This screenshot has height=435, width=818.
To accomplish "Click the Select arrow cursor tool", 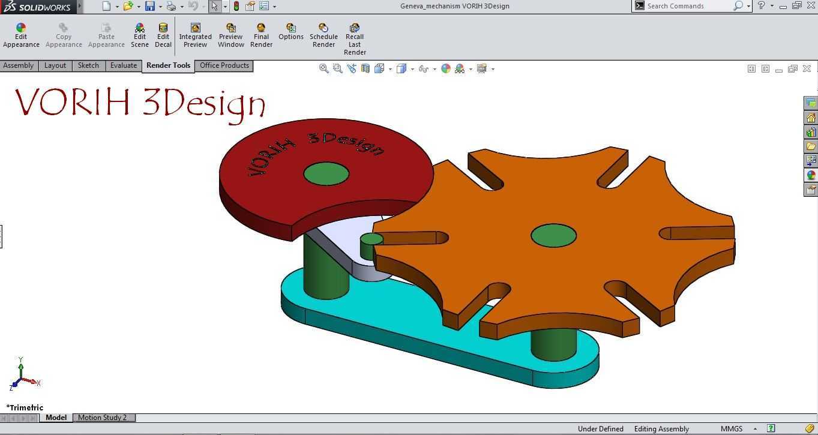I will (x=215, y=6).
